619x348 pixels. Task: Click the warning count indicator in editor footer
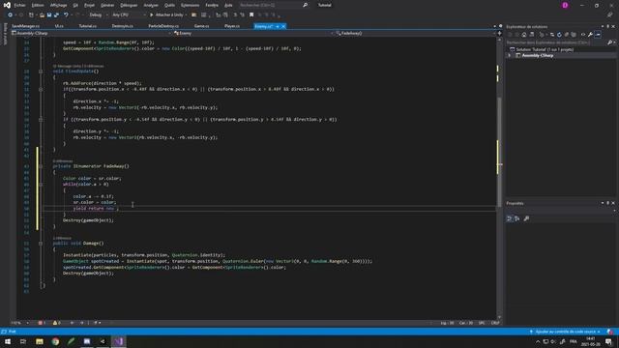click(57, 323)
